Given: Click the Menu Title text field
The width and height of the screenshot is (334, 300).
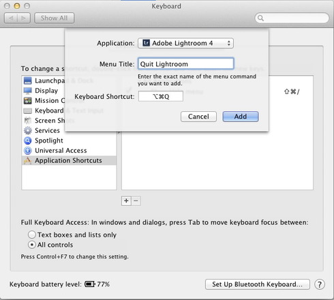Looking at the screenshot, I should click(x=185, y=64).
